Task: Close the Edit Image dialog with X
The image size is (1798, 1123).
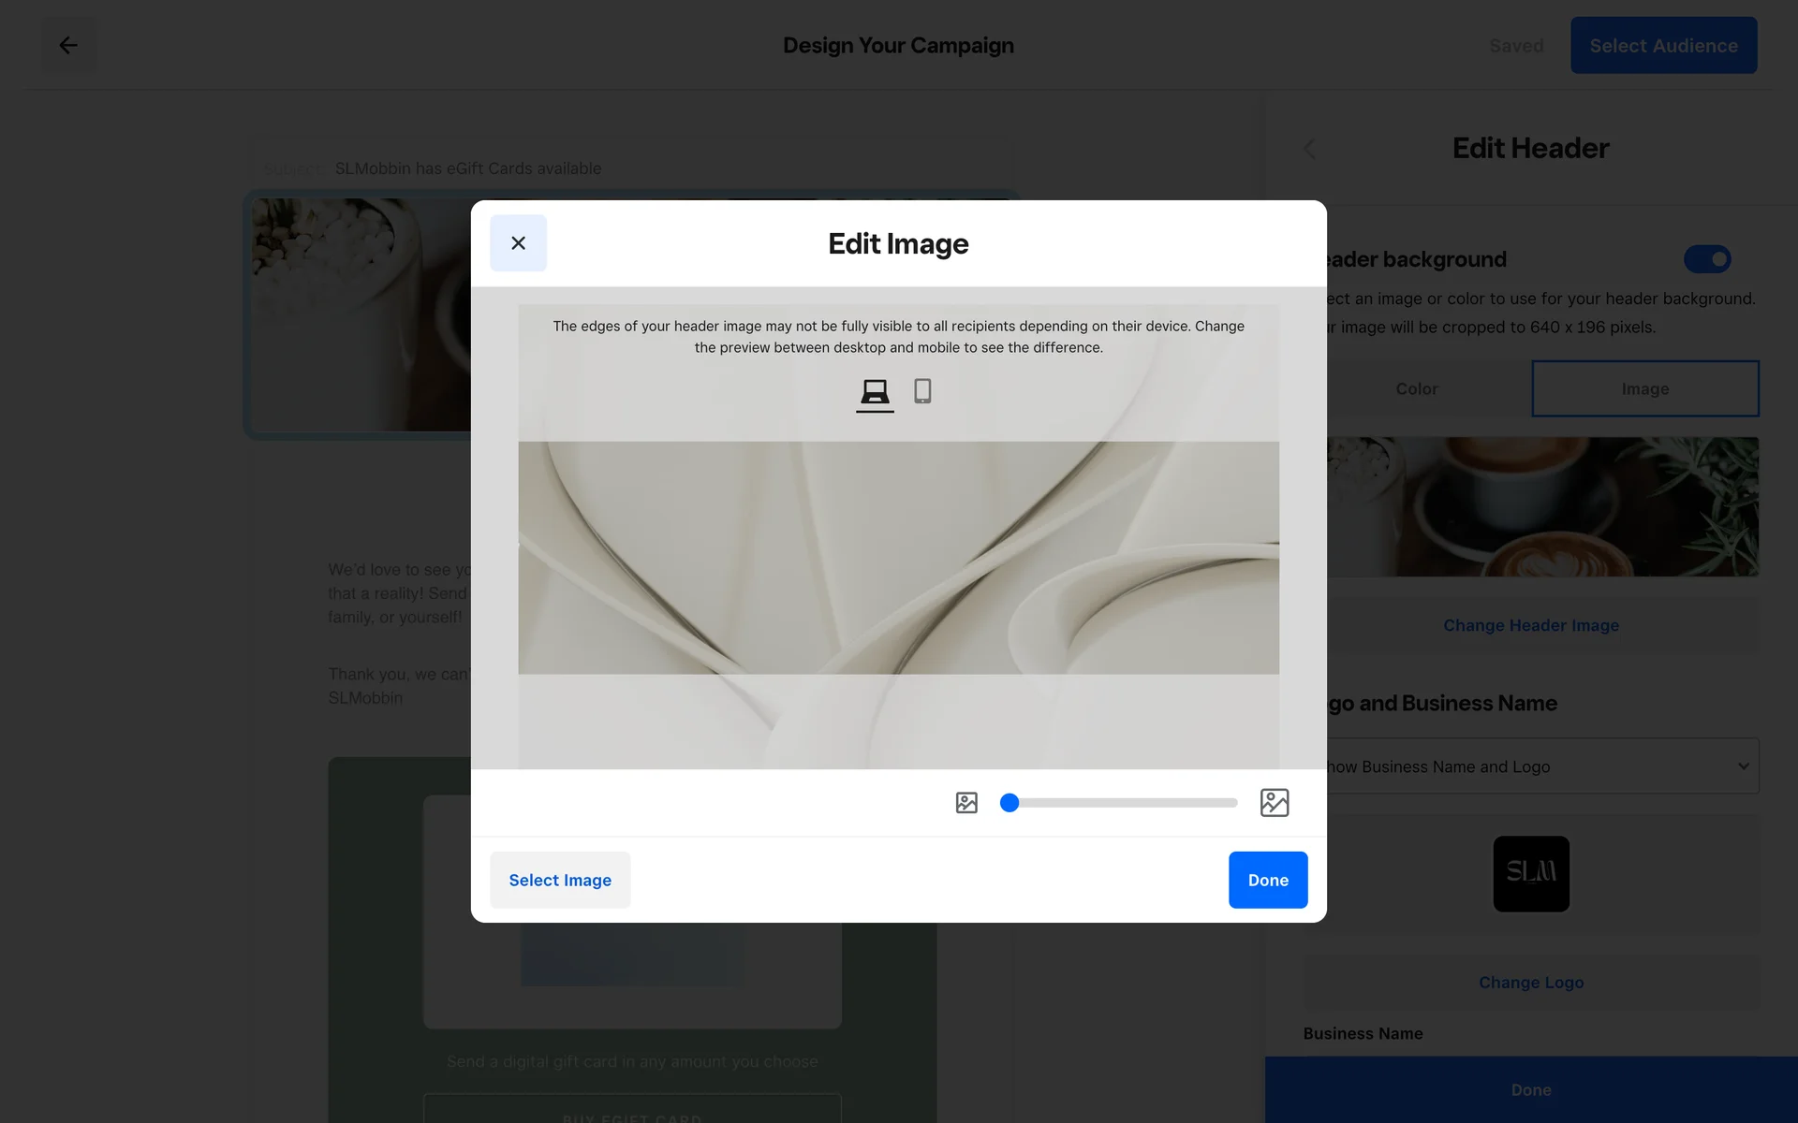Action: [x=518, y=243]
